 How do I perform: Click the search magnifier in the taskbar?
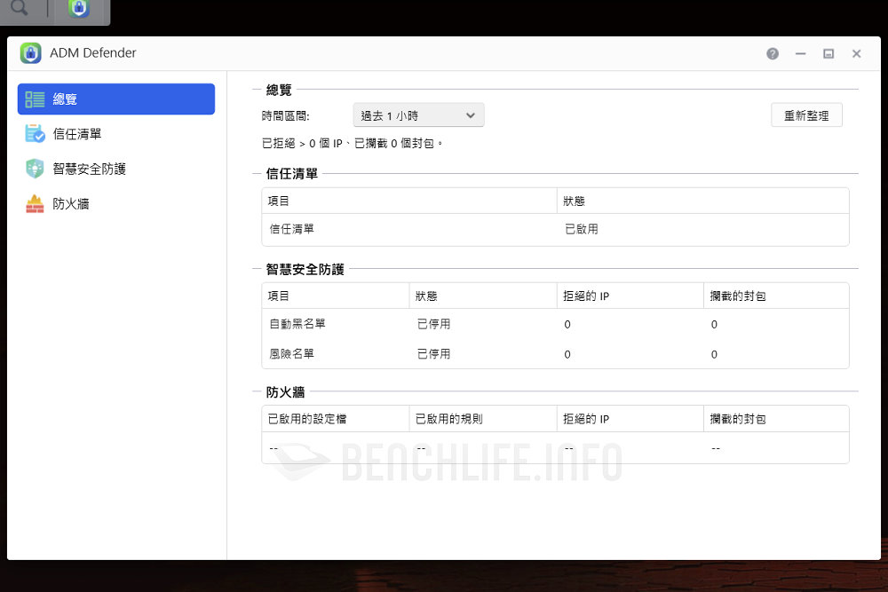[x=19, y=9]
